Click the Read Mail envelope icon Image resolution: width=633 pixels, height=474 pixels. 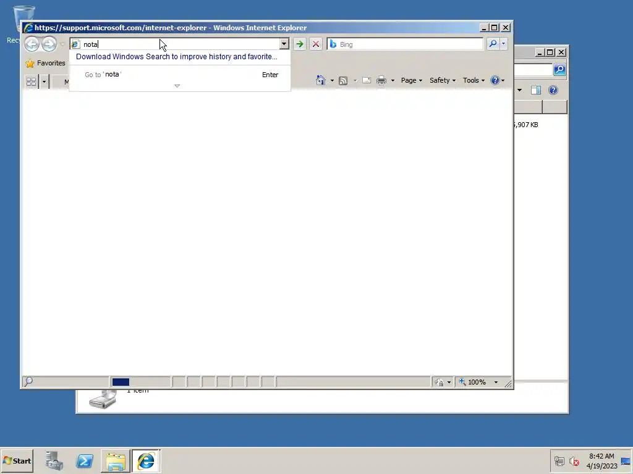(367, 81)
